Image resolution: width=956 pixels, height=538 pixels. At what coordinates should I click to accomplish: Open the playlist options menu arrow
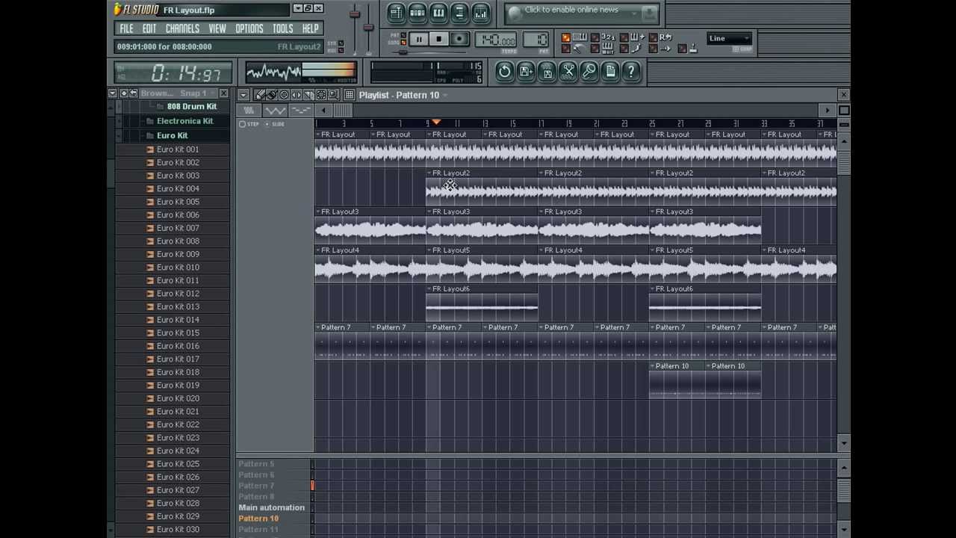point(243,95)
